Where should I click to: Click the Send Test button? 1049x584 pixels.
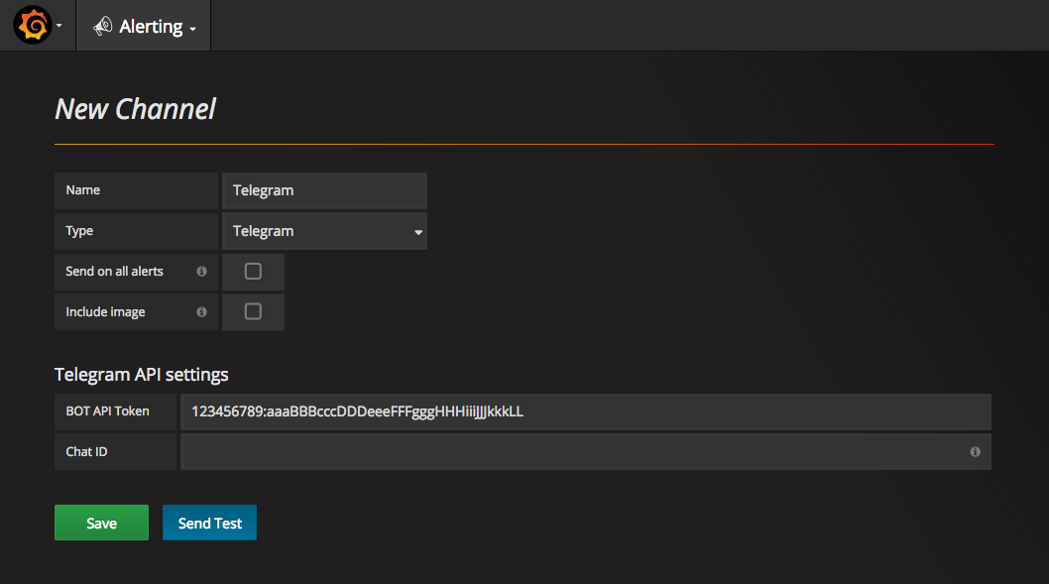pos(209,523)
